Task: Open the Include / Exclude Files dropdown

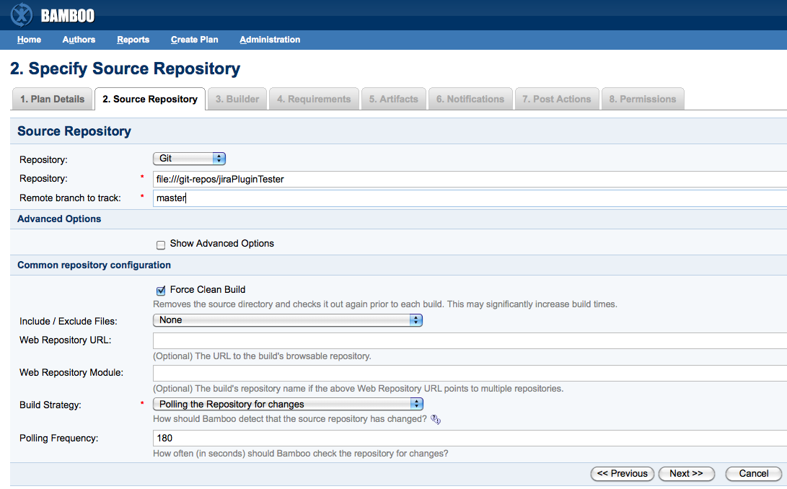Action: tap(287, 320)
